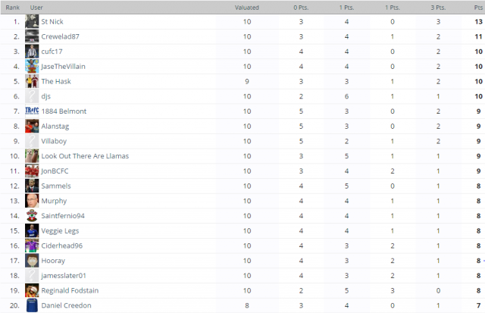Click jamesslater01's username link

tap(64, 276)
